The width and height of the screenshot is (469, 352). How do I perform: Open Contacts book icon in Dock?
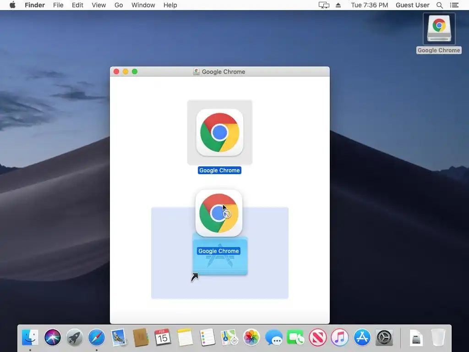point(141,337)
